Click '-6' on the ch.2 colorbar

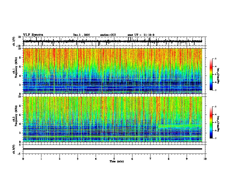(215, 130)
